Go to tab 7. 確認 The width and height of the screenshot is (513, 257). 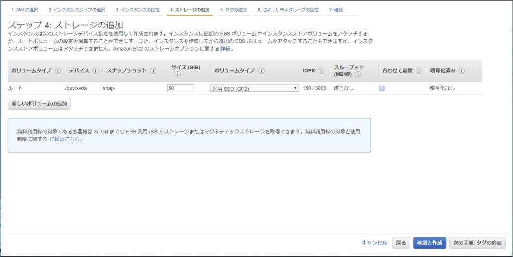click(336, 10)
